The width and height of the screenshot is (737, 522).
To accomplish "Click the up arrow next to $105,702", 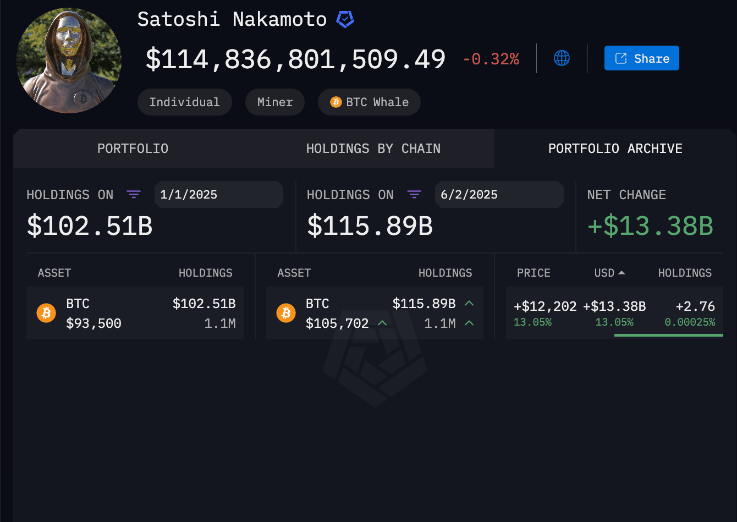I will pos(382,323).
